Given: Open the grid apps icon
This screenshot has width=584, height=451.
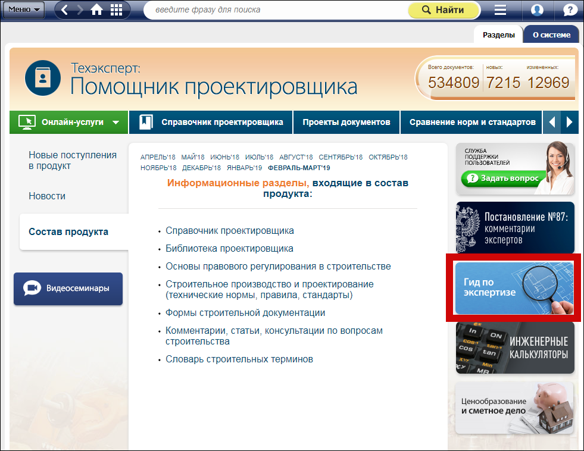Looking at the screenshot, I should (117, 10).
